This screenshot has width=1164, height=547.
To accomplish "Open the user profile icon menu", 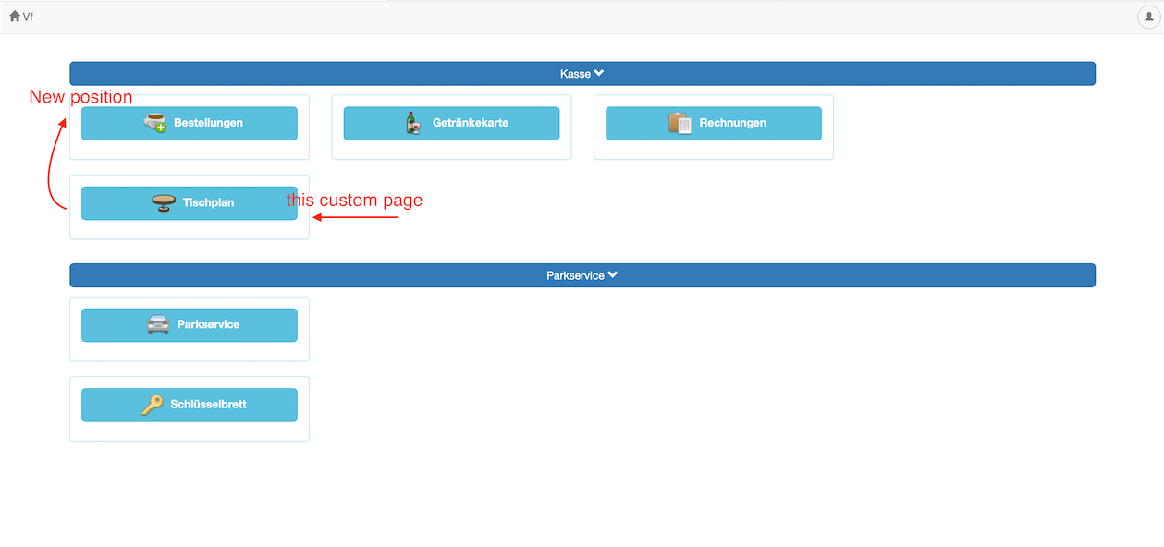I will [x=1148, y=17].
